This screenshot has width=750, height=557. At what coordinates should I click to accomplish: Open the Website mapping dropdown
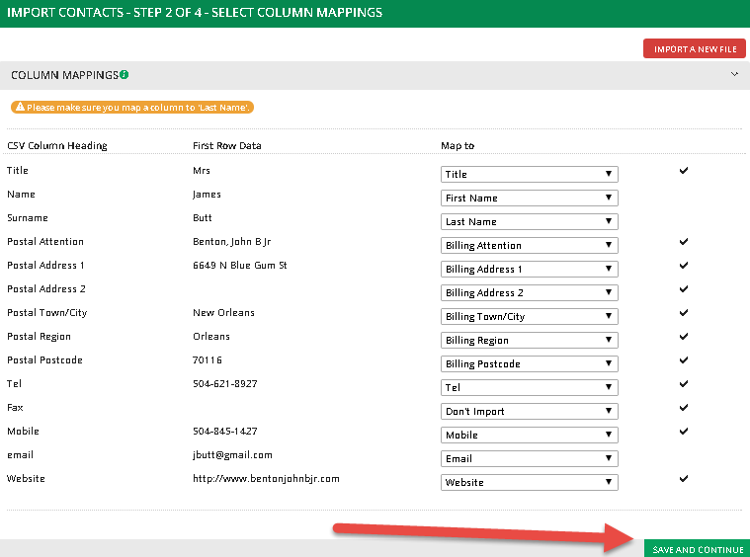click(530, 482)
